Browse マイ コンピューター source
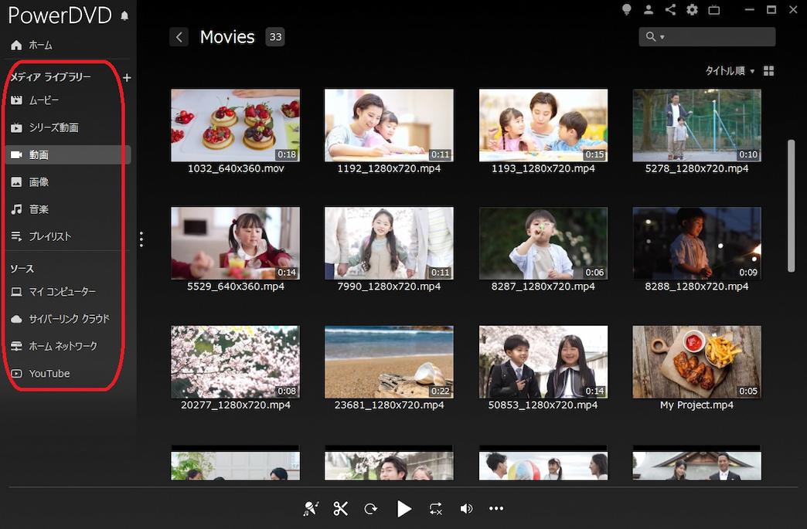This screenshot has width=807, height=529. pos(53,292)
